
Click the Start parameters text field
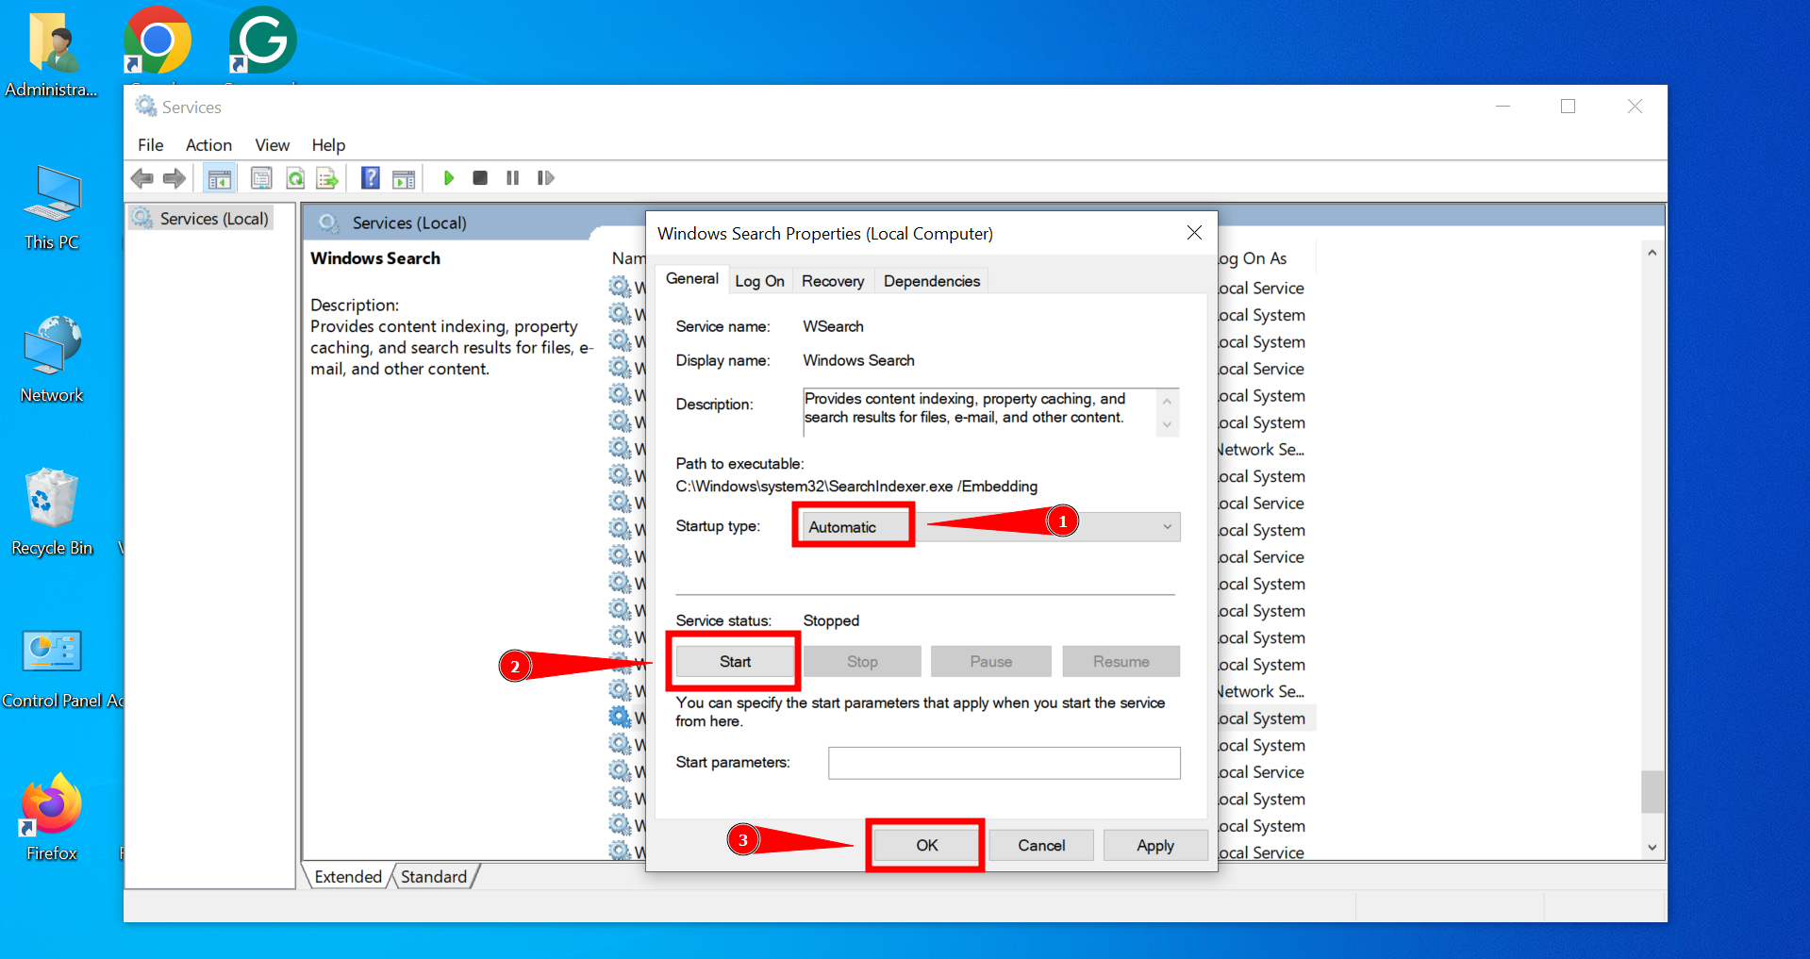click(1005, 763)
